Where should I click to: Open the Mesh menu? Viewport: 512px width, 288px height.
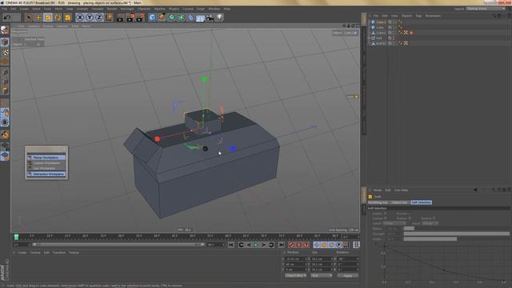point(58,9)
